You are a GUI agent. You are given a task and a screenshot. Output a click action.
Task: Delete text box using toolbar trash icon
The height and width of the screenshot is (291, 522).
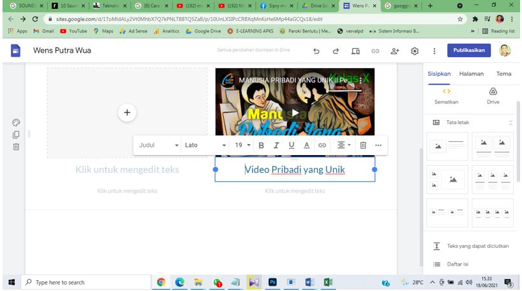(x=363, y=145)
